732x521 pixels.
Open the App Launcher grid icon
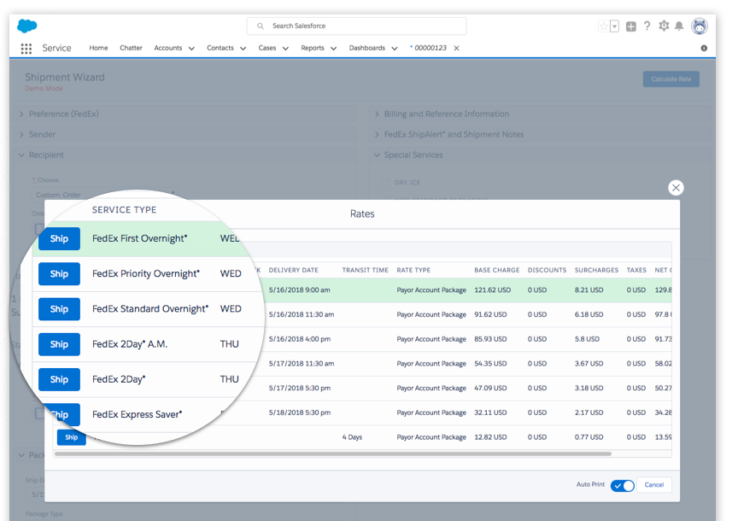click(26, 48)
